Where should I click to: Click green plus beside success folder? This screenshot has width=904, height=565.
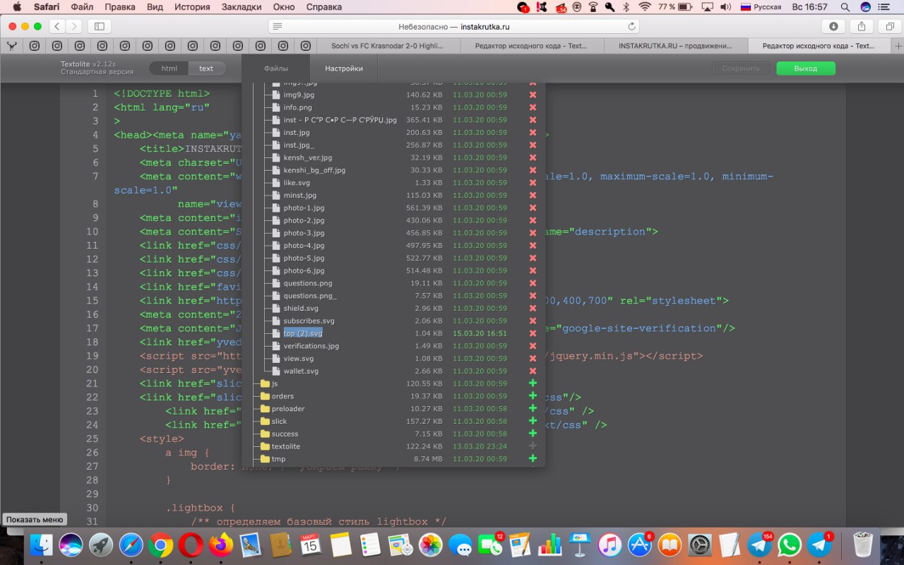point(533,434)
